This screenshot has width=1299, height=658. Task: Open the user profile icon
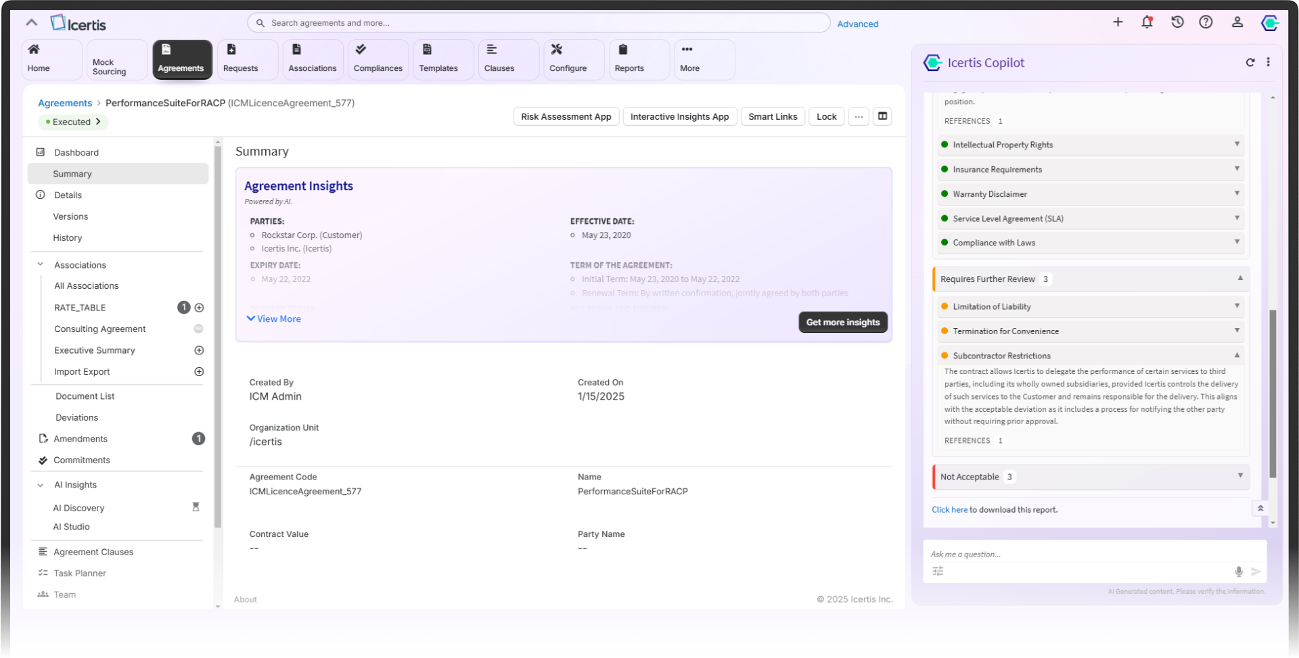click(1237, 22)
